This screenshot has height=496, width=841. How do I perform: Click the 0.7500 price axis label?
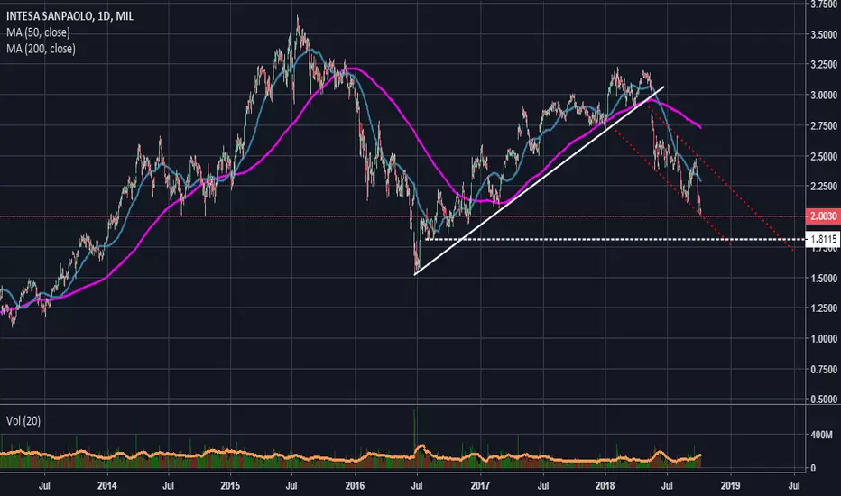pos(823,369)
